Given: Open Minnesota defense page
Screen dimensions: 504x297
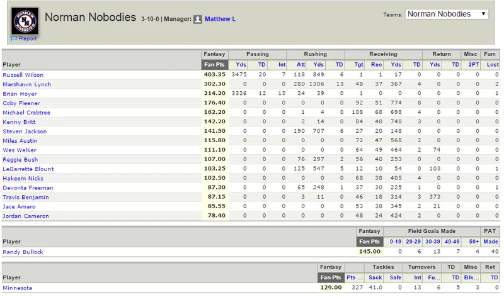Looking at the screenshot, I should click(18, 288).
